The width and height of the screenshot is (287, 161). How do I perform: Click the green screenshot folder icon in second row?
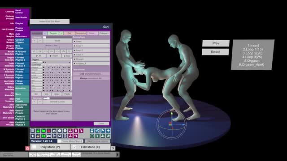click(x=43, y=136)
